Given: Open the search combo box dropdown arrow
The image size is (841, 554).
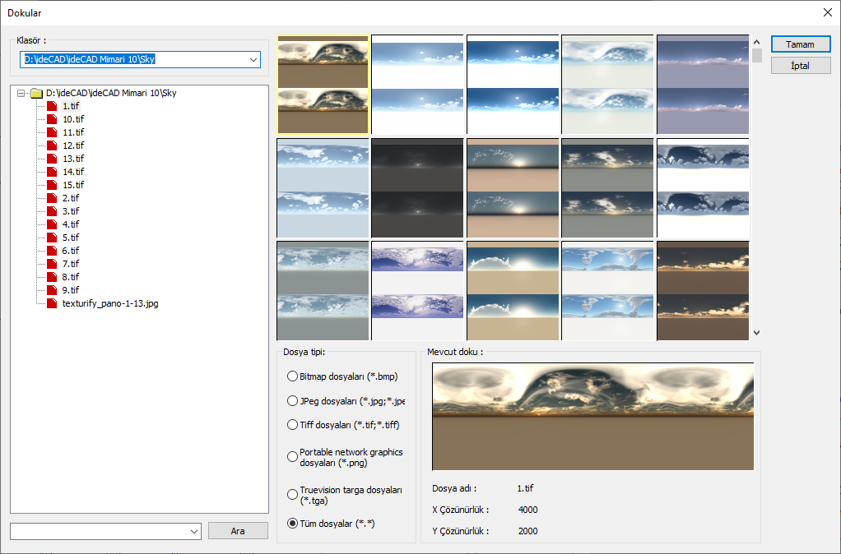Looking at the screenshot, I should pyautogui.click(x=194, y=531).
